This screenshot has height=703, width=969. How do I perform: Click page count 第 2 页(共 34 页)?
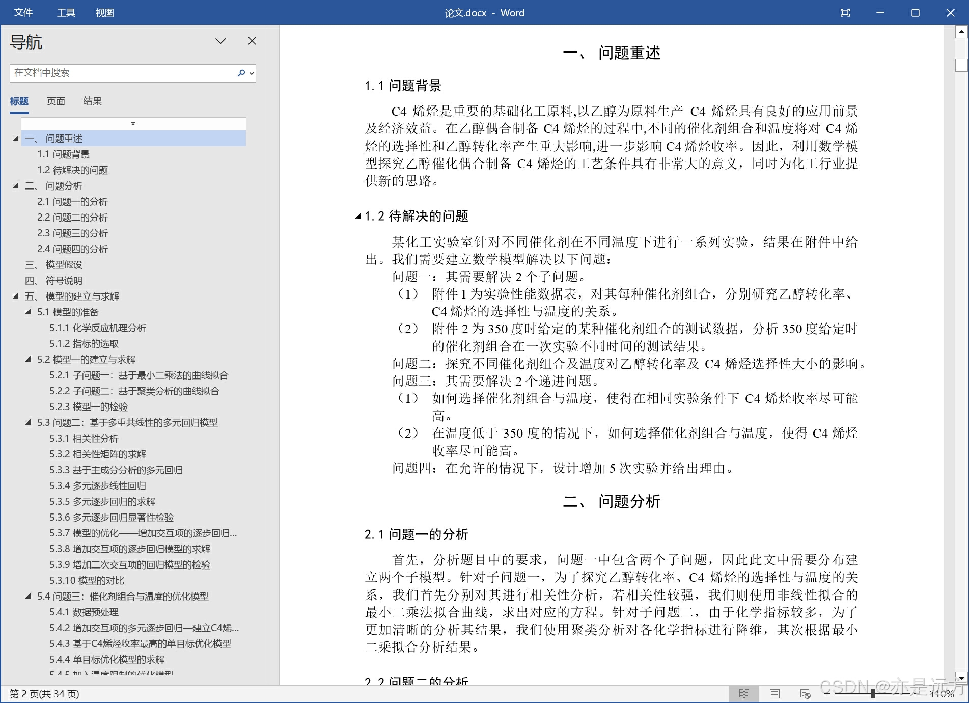pos(45,694)
